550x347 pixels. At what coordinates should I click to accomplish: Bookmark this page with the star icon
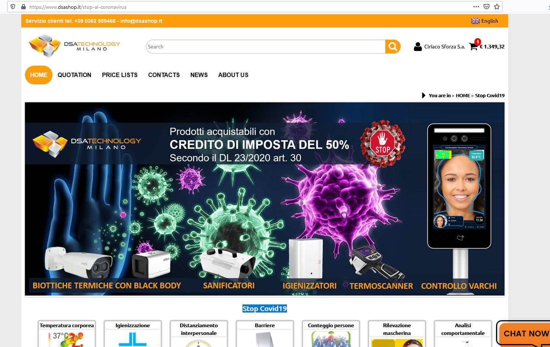(x=497, y=7)
